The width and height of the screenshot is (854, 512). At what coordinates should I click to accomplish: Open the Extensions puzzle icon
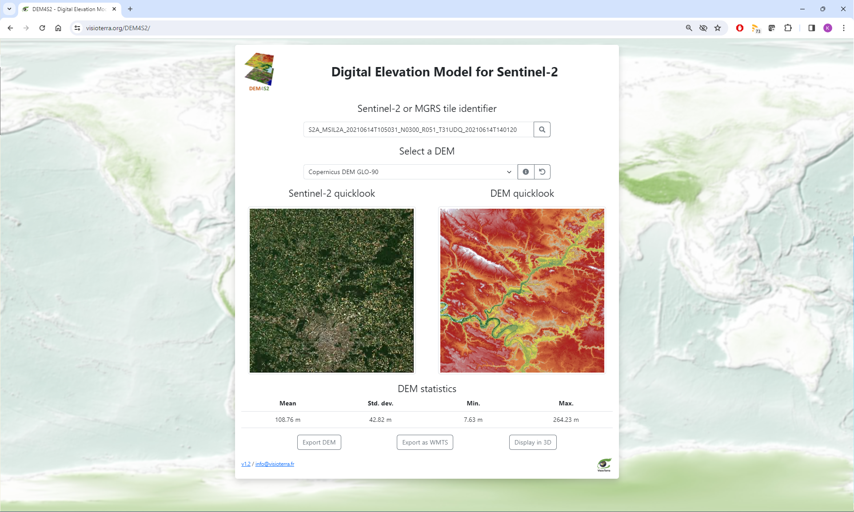point(788,28)
